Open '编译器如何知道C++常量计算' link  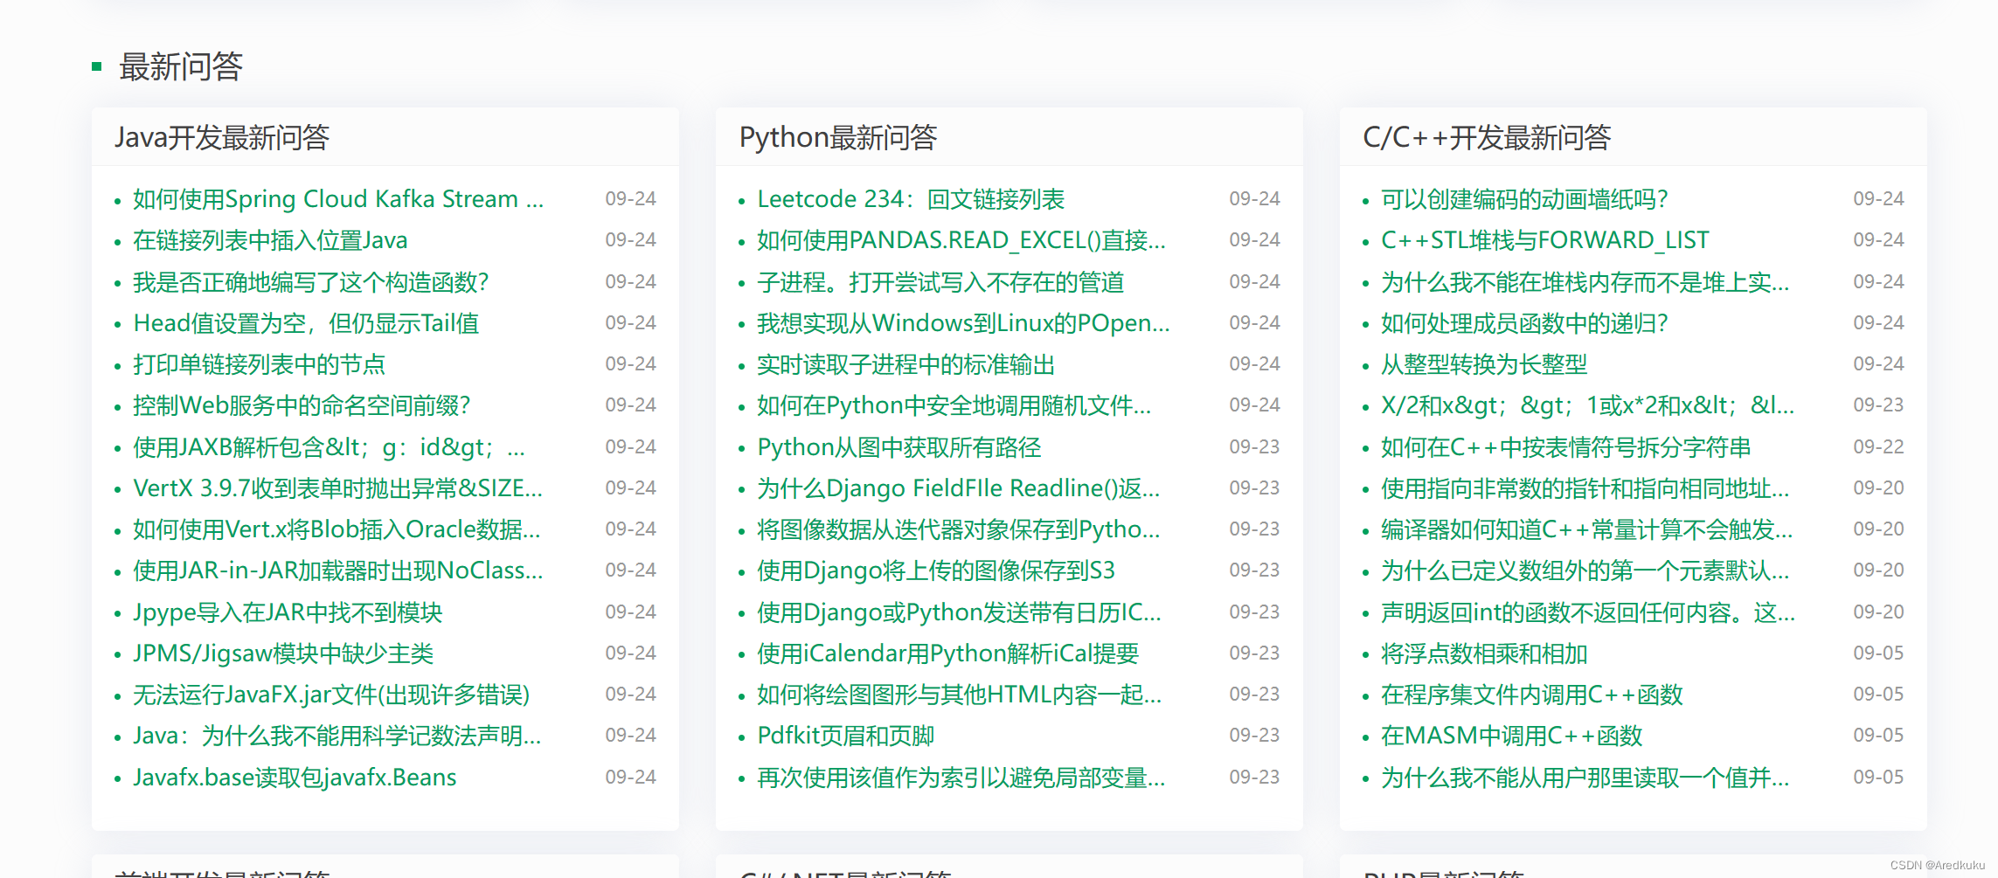click(1587, 529)
